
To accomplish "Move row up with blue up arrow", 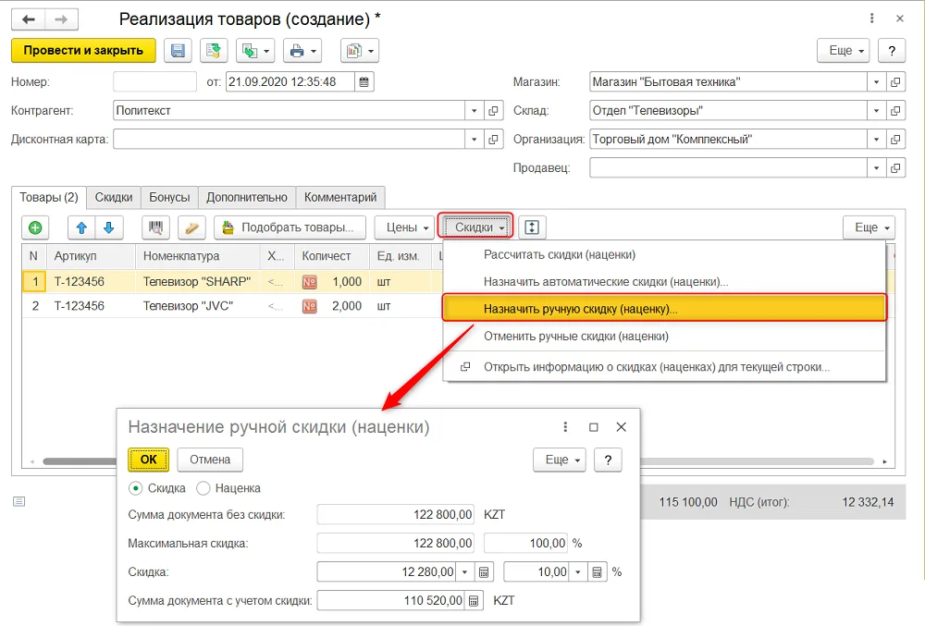I will coord(82,227).
